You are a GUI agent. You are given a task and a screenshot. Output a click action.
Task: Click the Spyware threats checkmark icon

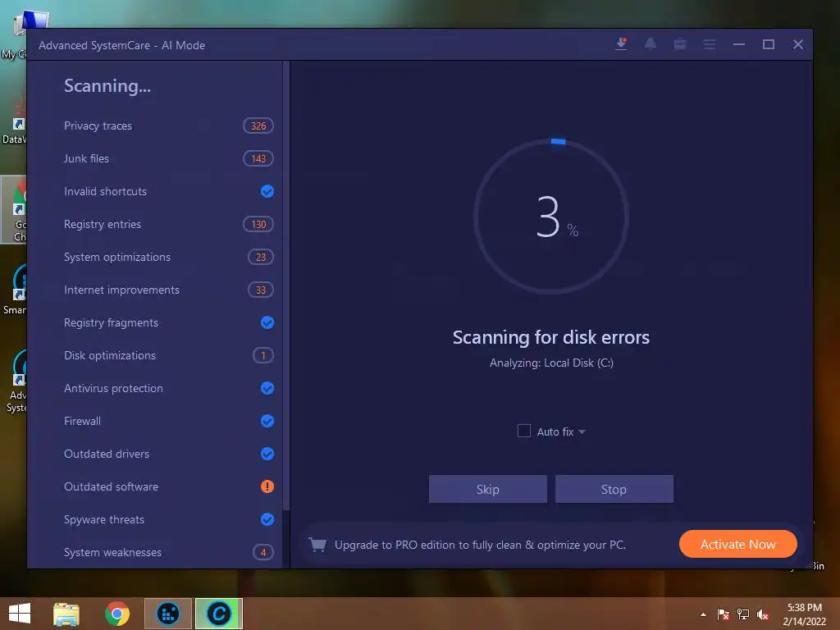pos(267,519)
